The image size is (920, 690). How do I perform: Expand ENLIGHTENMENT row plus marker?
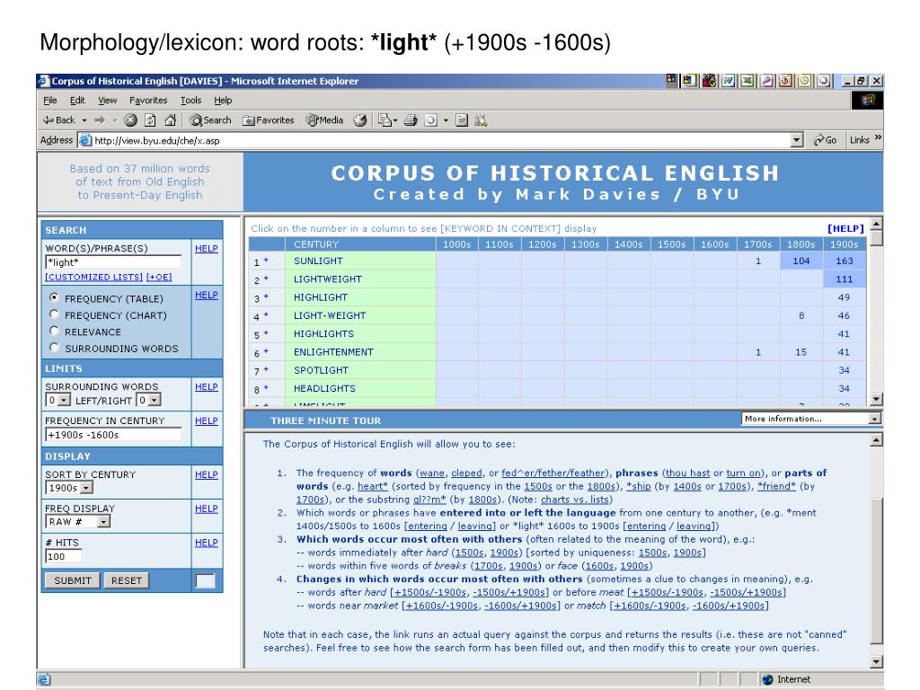click(x=266, y=351)
